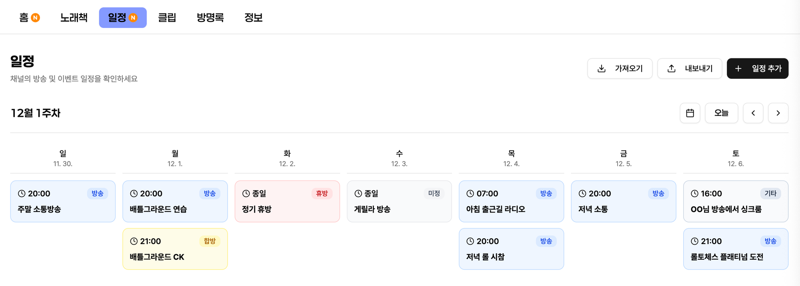
Task: Click the upload icon on 내보내기
Action: [x=672, y=69]
